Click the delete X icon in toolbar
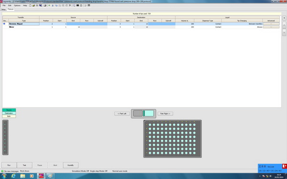 pyautogui.click(x=70, y=5)
